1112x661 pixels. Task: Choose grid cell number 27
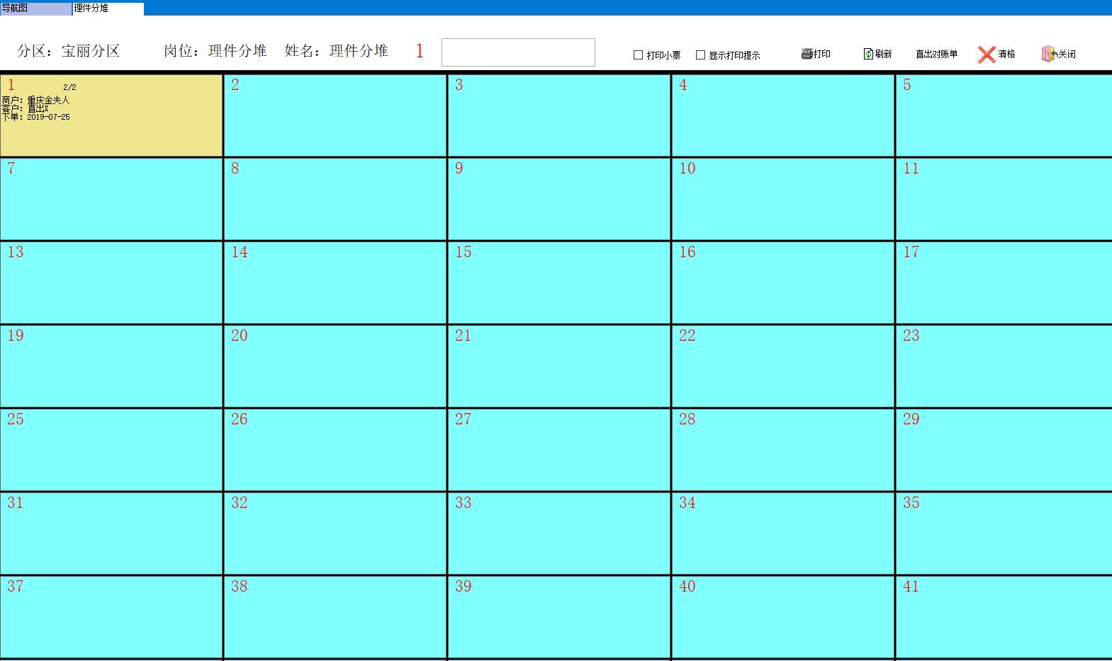[x=559, y=451]
